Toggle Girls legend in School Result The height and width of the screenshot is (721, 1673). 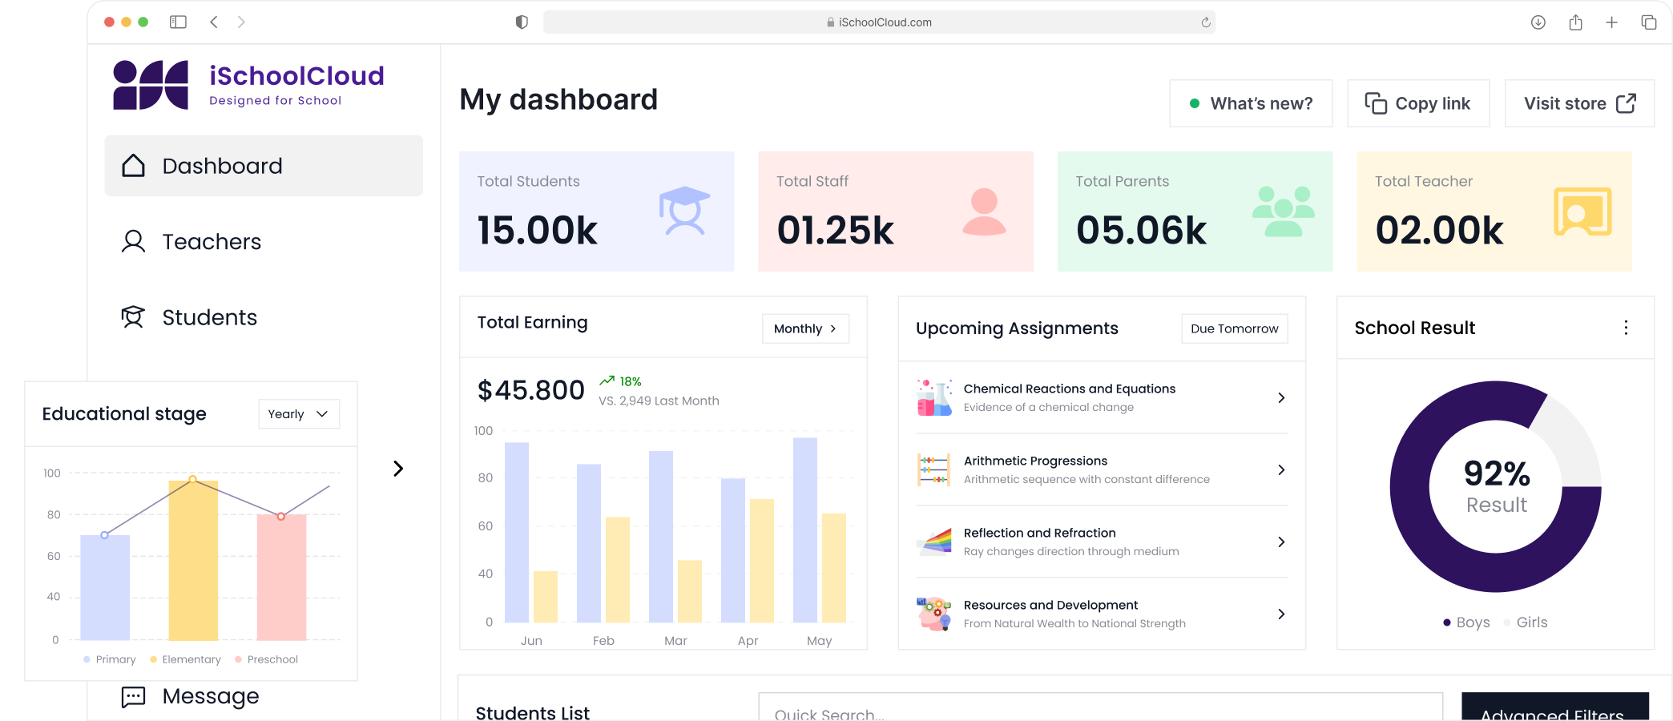pyautogui.click(x=1526, y=622)
